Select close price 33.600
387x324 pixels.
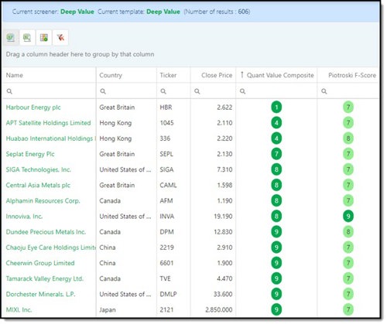point(223,294)
